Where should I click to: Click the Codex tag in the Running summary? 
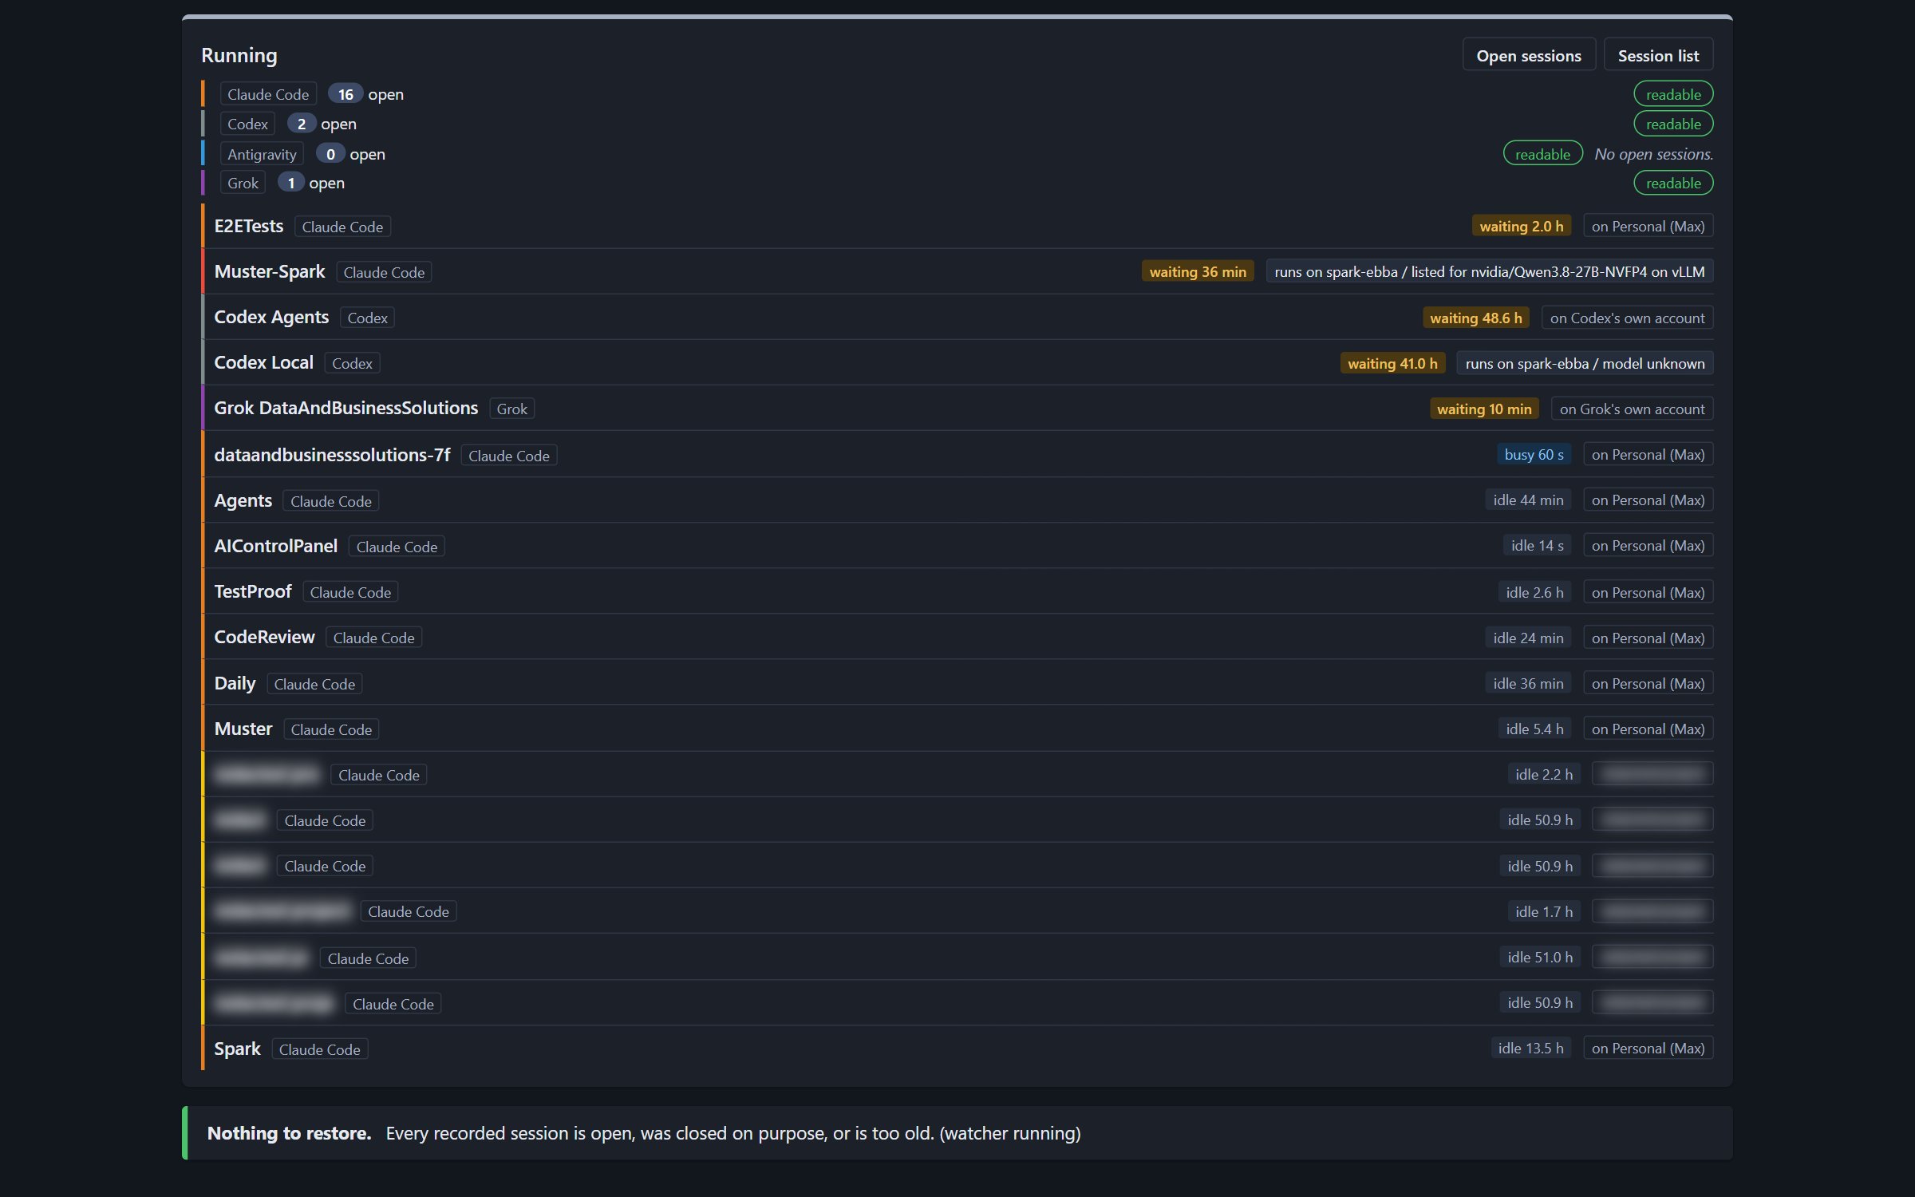tap(247, 124)
